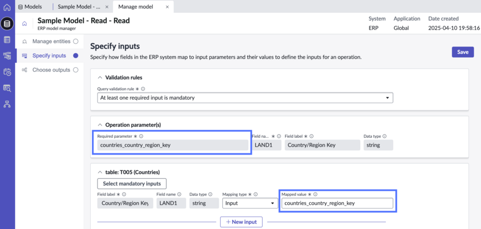
Task: Collapse the Validation rules section
Action: coord(100,78)
